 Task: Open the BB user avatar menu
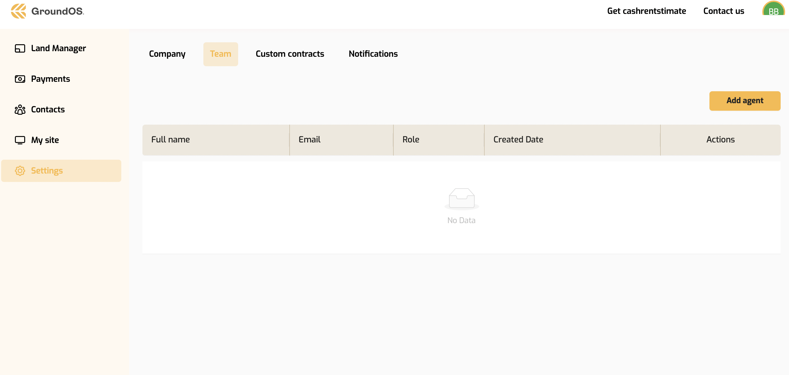click(773, 9)
